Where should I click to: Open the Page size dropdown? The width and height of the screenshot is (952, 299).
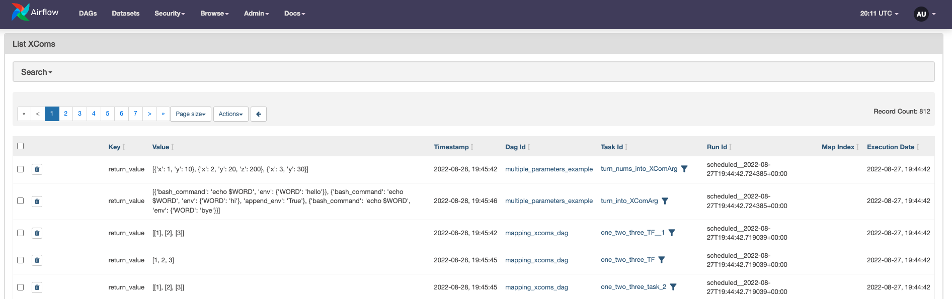coord(190,114)
